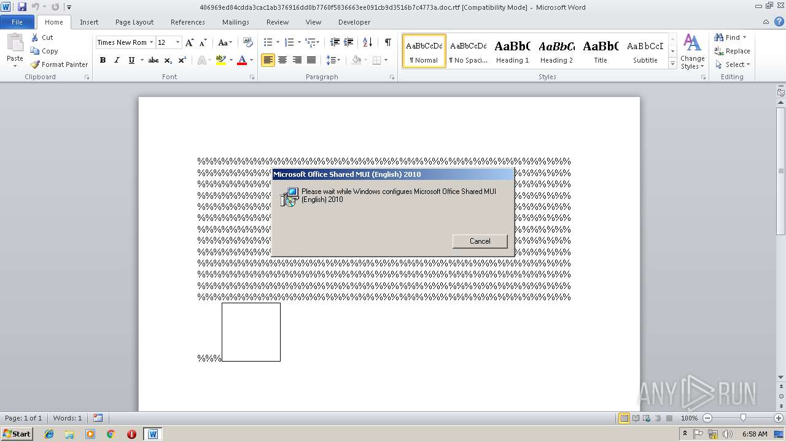
Task: Open Change Case dropdown
Action: pyautogui.click(x=225, y=42)
